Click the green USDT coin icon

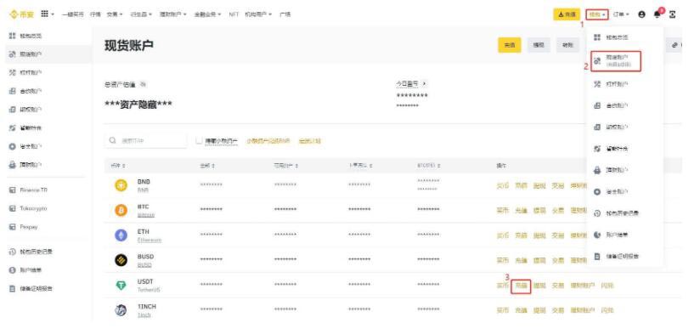pos(121,286)
